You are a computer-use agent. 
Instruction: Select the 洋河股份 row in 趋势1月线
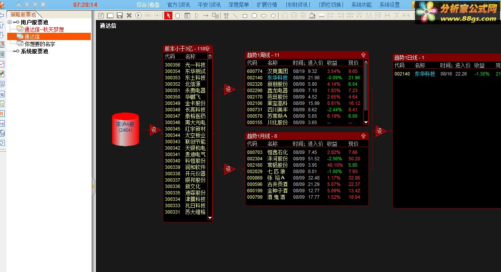(305, 159)
